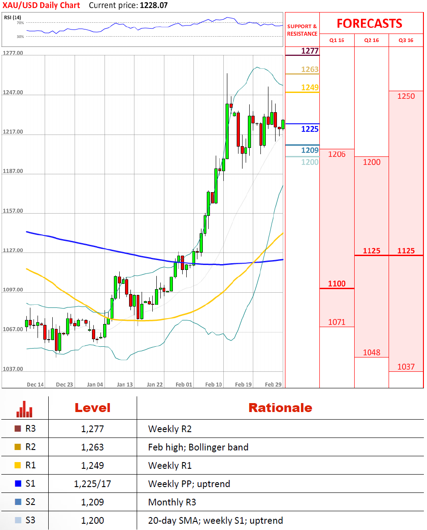Click the Feb 10 date axis label
The width and height of the screenshot is (427, 530).
click(x=213, y=385)
